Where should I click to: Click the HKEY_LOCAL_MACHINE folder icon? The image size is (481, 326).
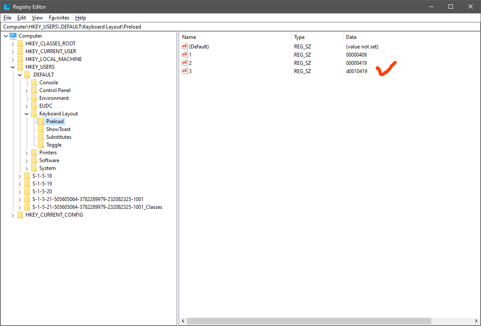pyautogui.click(x=20, y=59)
